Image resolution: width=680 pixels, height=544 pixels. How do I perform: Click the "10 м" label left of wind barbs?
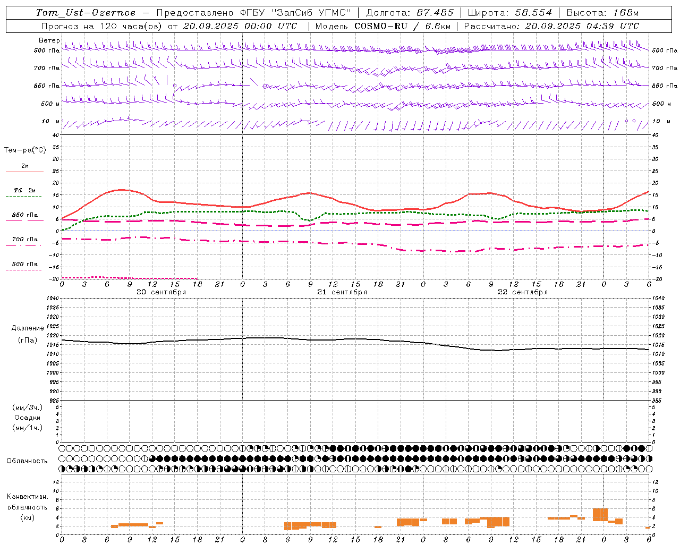click(x=51, y=121)
